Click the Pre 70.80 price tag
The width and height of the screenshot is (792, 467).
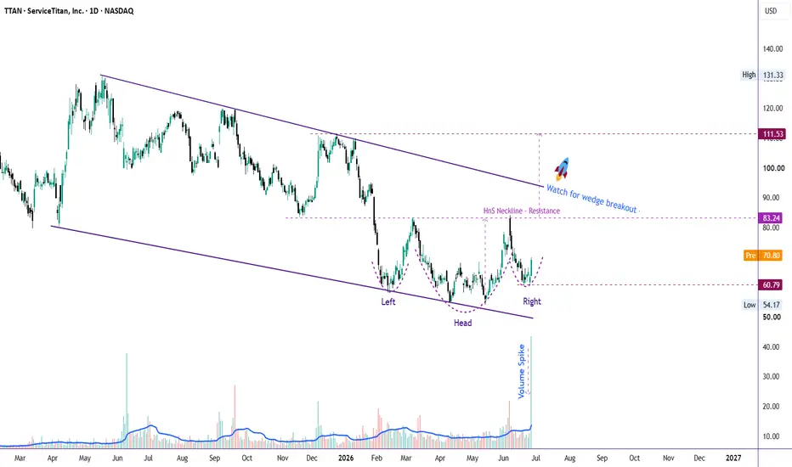pyautogui.click(x=763, y=256)
